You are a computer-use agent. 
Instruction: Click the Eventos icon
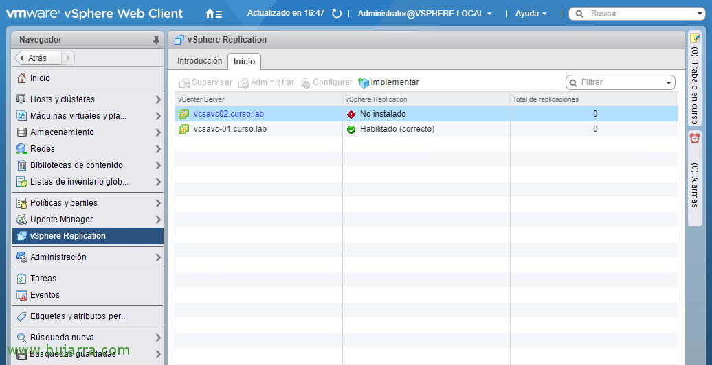[21, 295]
